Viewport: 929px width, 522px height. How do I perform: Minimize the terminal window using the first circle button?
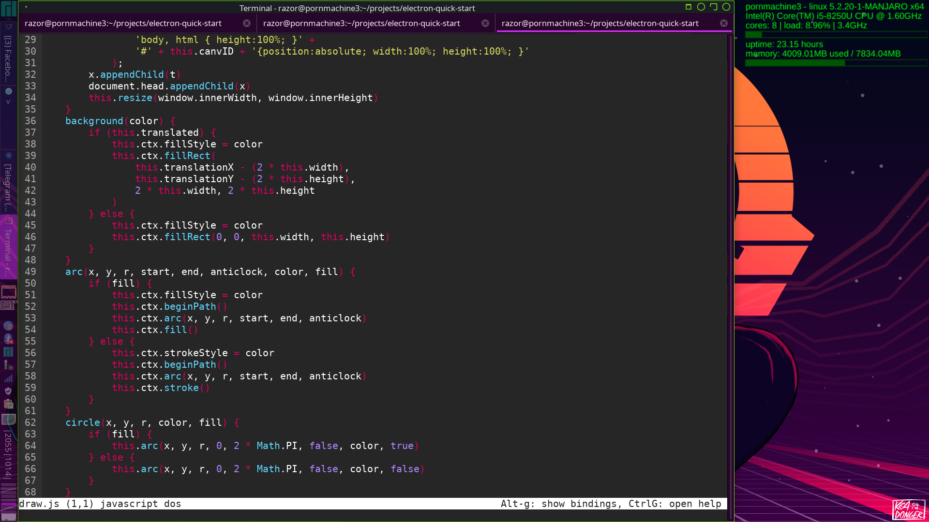pos(701,7)
